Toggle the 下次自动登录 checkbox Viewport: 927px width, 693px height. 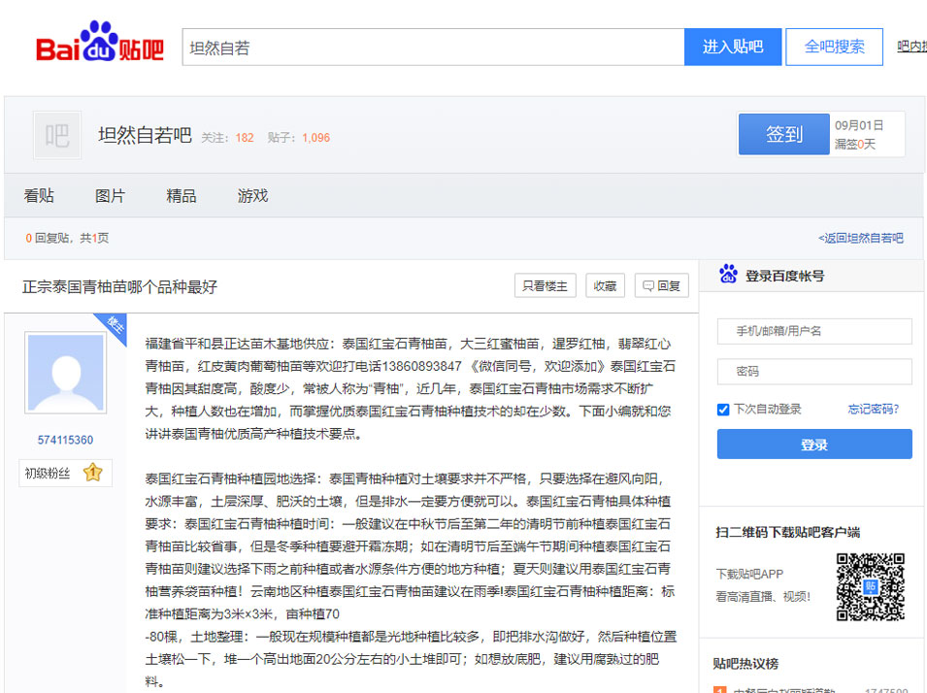(x=723, y=410)
